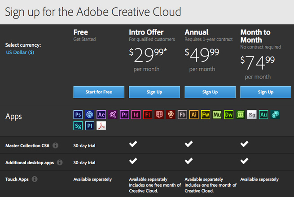Click the round blue Photoshop Touch icon
This screenshot has height=197, width=294.
point(90,114)
